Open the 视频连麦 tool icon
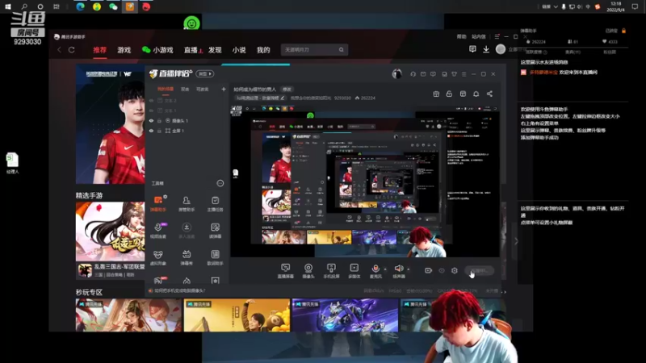 click(158, 231)
